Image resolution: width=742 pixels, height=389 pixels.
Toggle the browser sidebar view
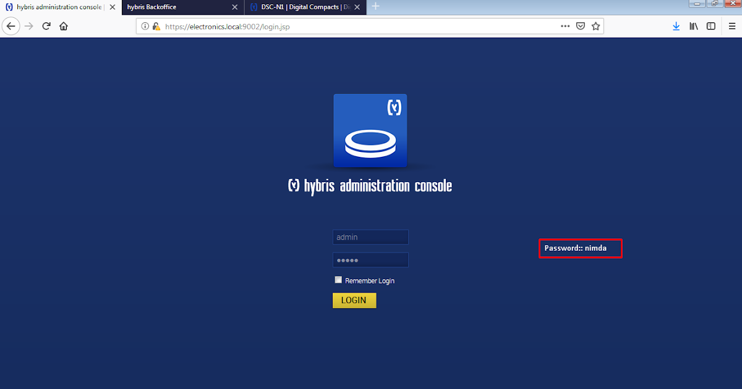coord(711,26)
